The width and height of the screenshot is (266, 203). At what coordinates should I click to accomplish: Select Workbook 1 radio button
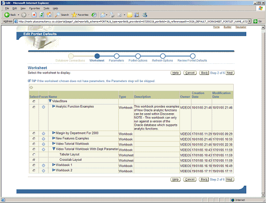click(34, 165)
